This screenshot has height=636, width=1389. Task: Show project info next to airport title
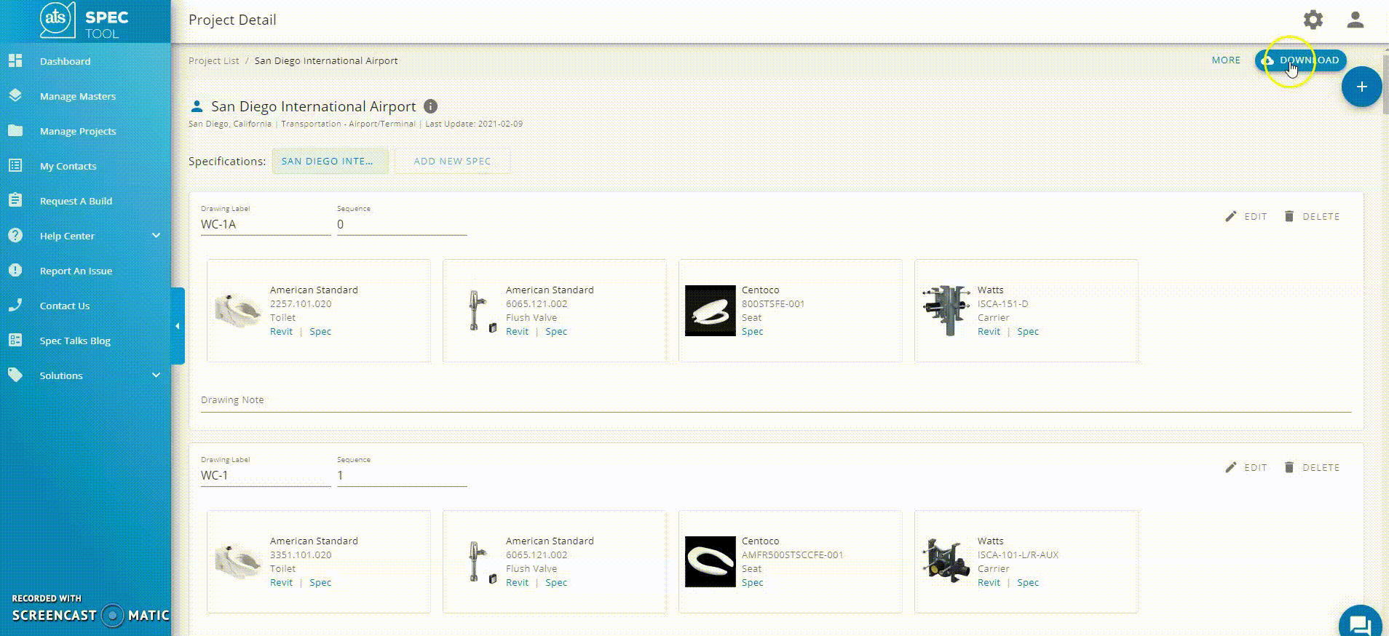pos(431,106)
